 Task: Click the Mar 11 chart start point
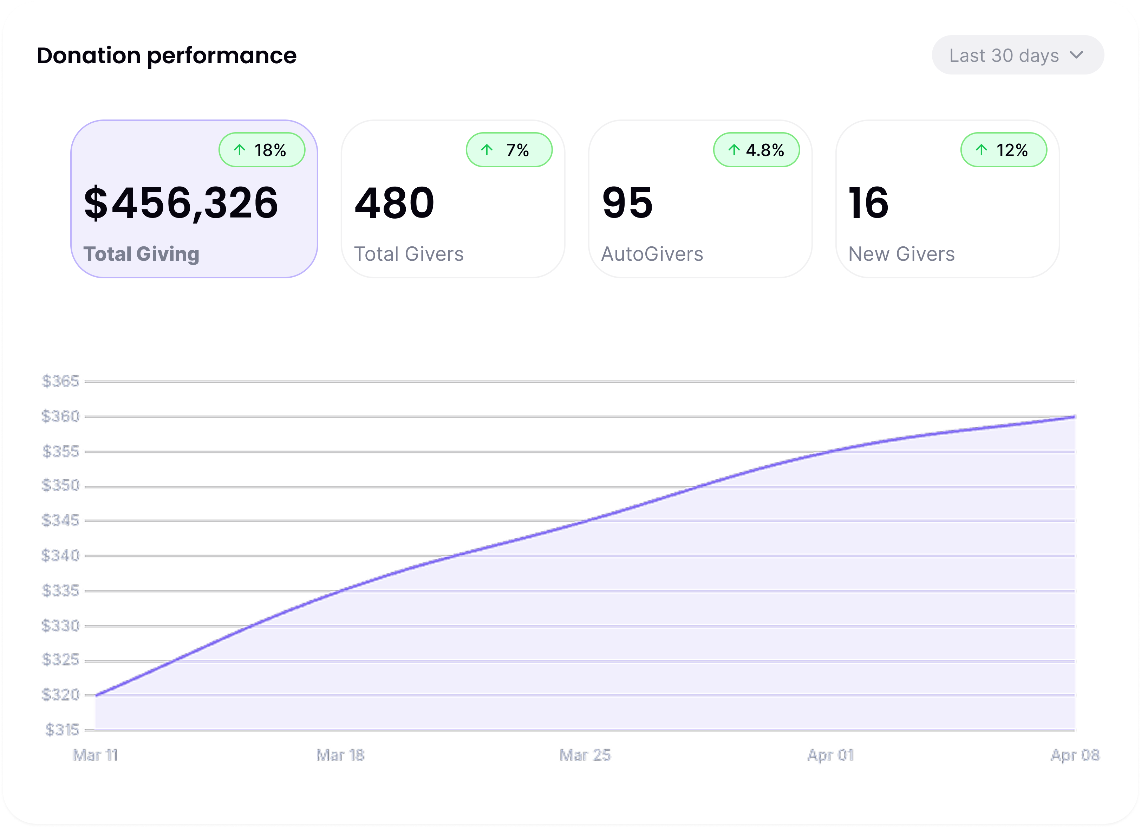coord(96,695)
